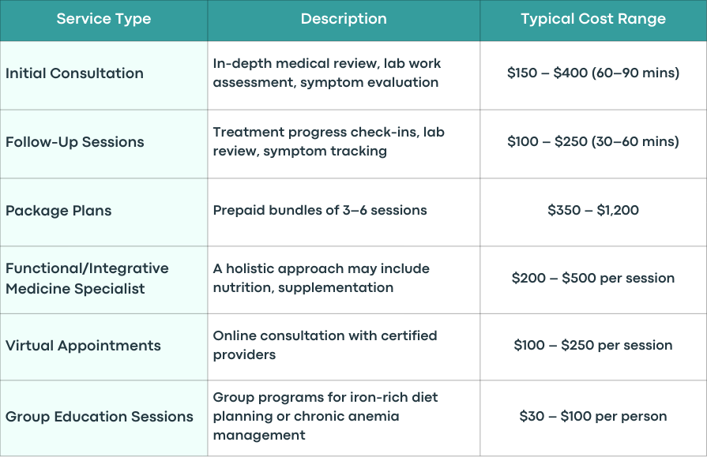Click the iron-rich diet group programs description

pos(325,417)
